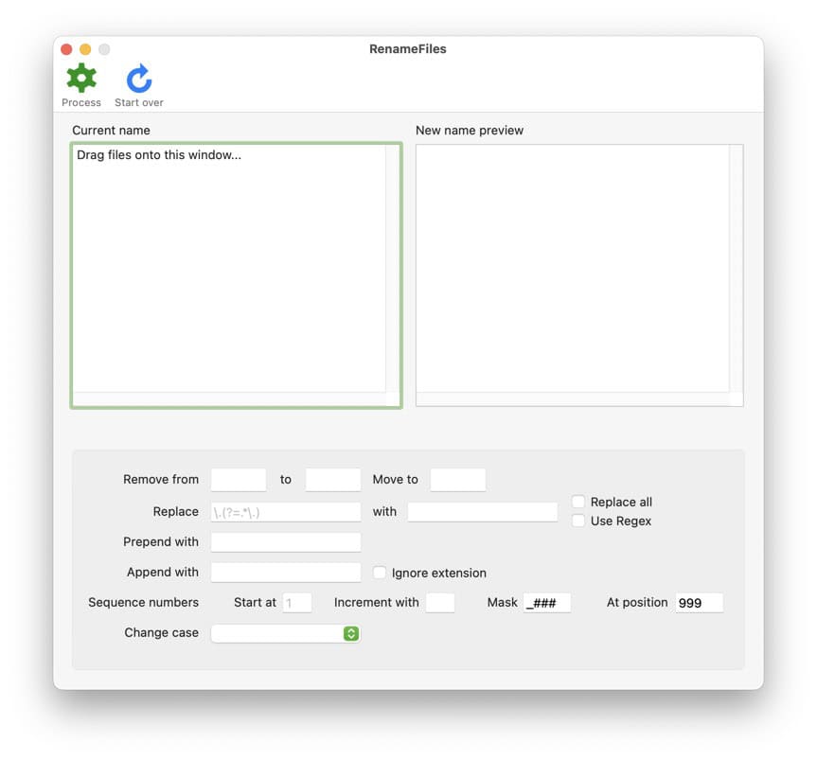Select the Increment with field
Screen dimensions: 817x760
(x=440, y=603)
